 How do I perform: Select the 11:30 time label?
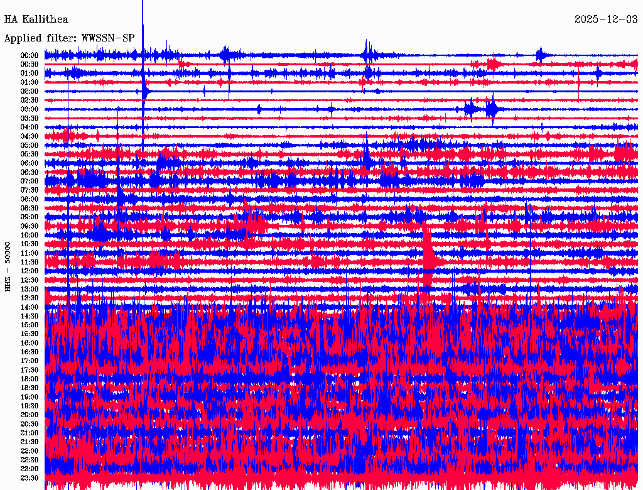30,262
